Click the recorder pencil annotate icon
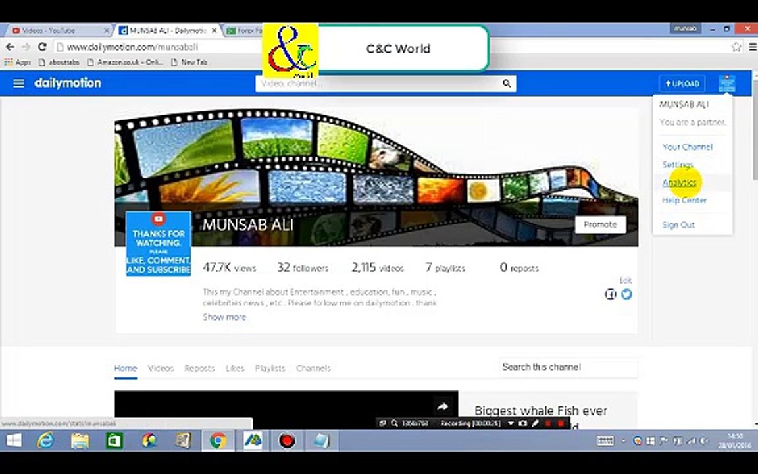The width and height of the screenshot is (758, 474). [535, 423]
